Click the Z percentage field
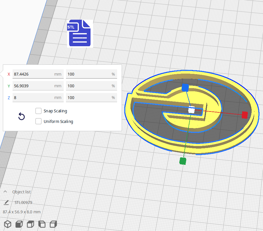 91,98
